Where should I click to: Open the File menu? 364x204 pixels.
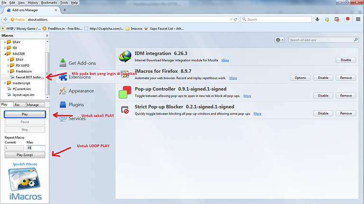(x=4, y=2)
